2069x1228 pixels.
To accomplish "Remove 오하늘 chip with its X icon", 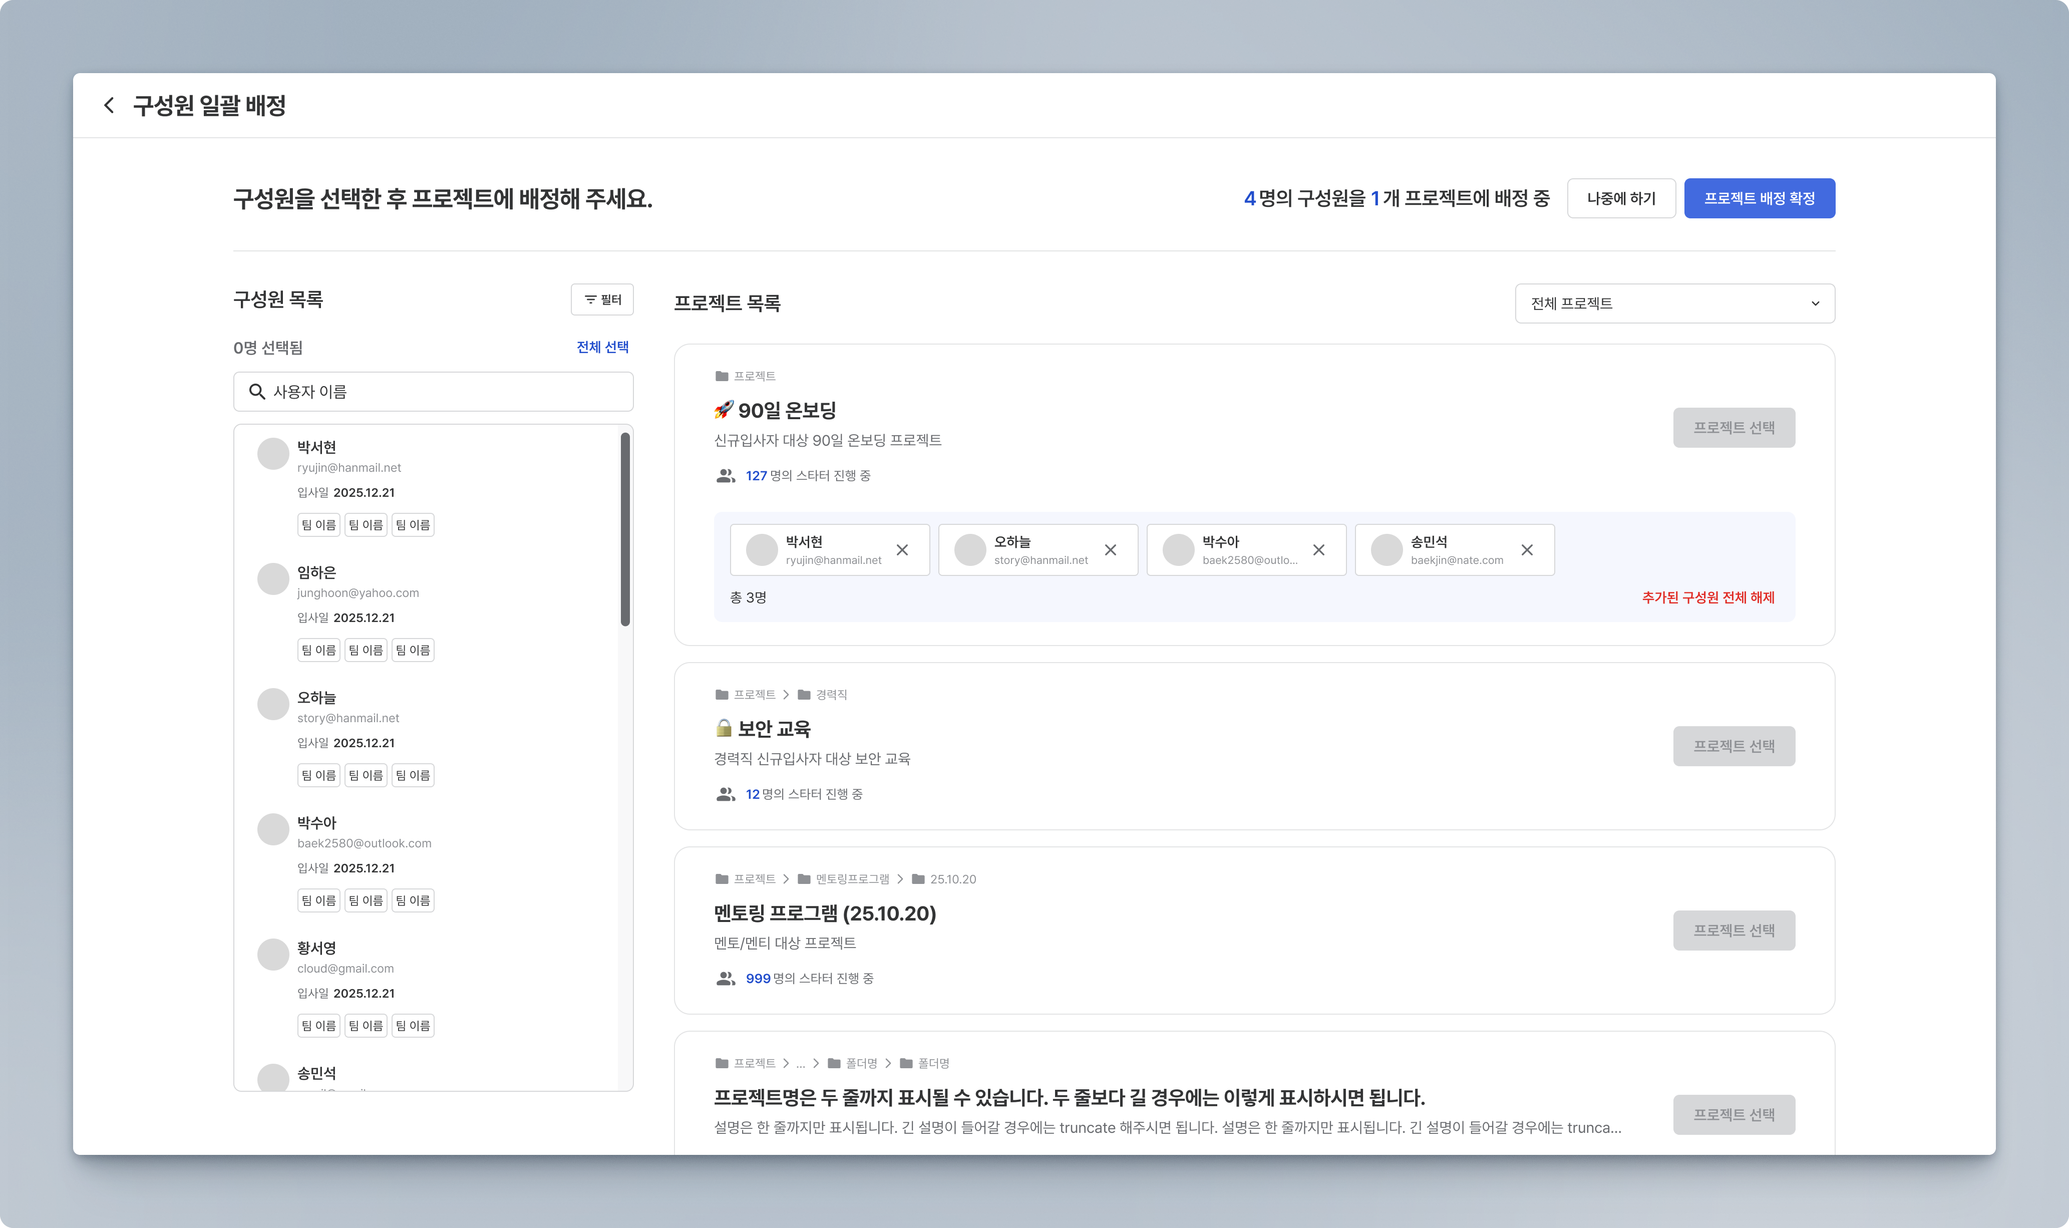I will (x=1110, y=550).
